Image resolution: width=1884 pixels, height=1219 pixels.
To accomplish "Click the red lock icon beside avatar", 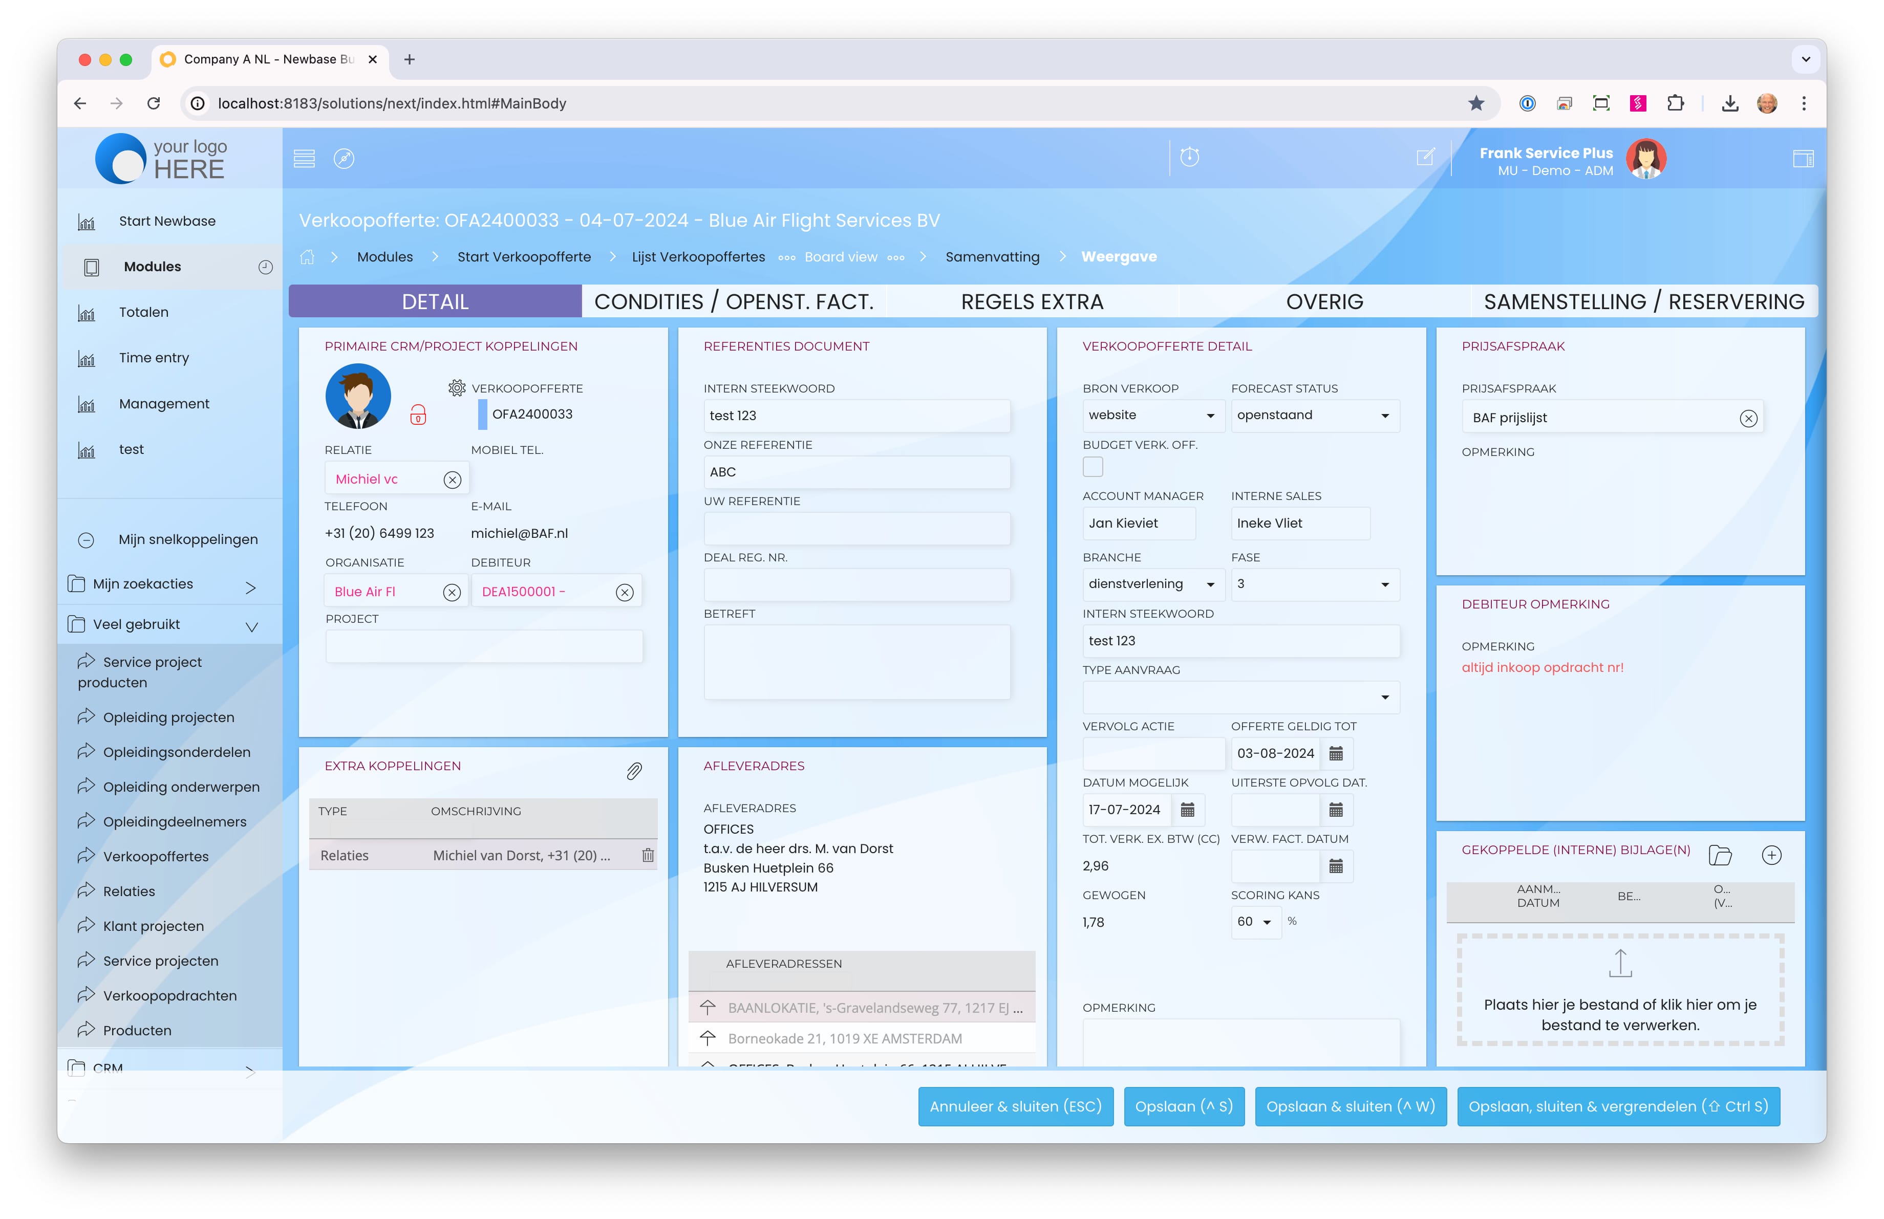I will click(x=418, y=415).
